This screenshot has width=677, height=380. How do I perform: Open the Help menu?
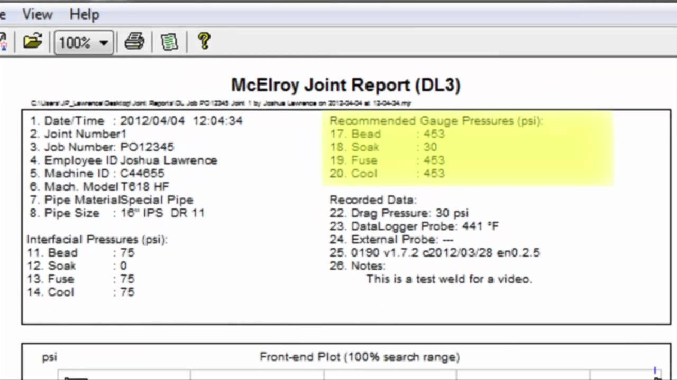(x=84, y=14)
